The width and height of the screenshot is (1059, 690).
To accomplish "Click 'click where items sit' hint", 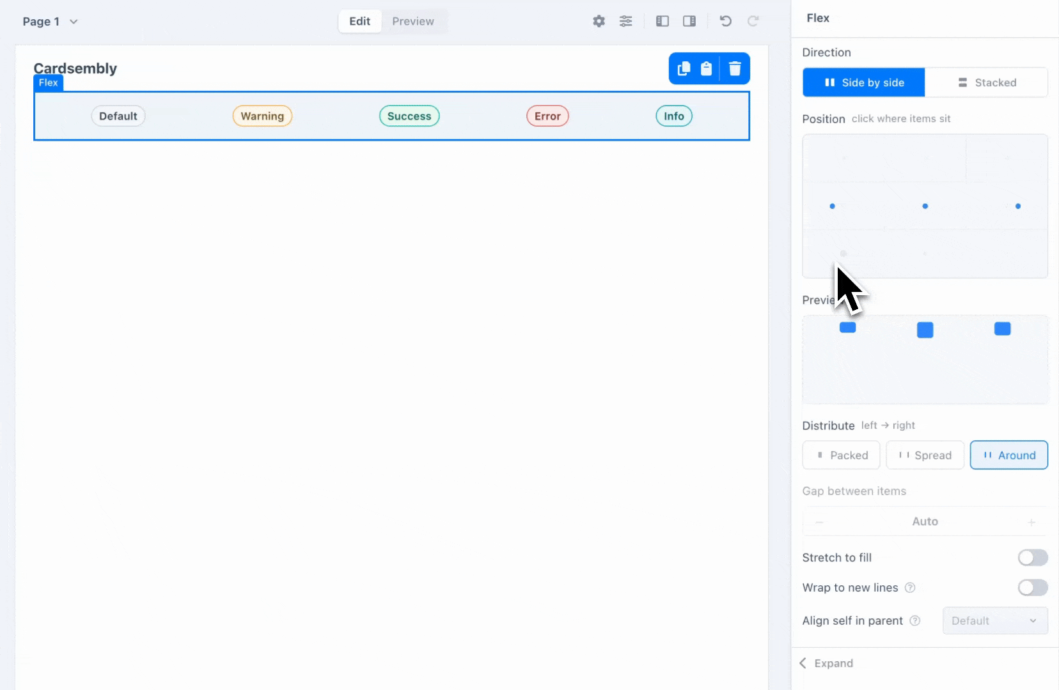I will click(x=901, y=119).
